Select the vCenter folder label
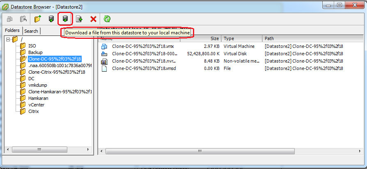Screen dimensions: 367x169 36,105
